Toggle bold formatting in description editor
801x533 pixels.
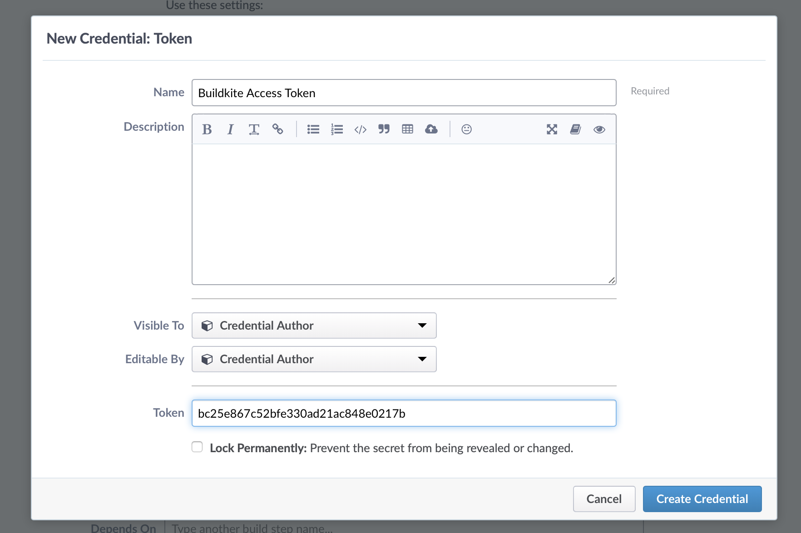point(207,129)
